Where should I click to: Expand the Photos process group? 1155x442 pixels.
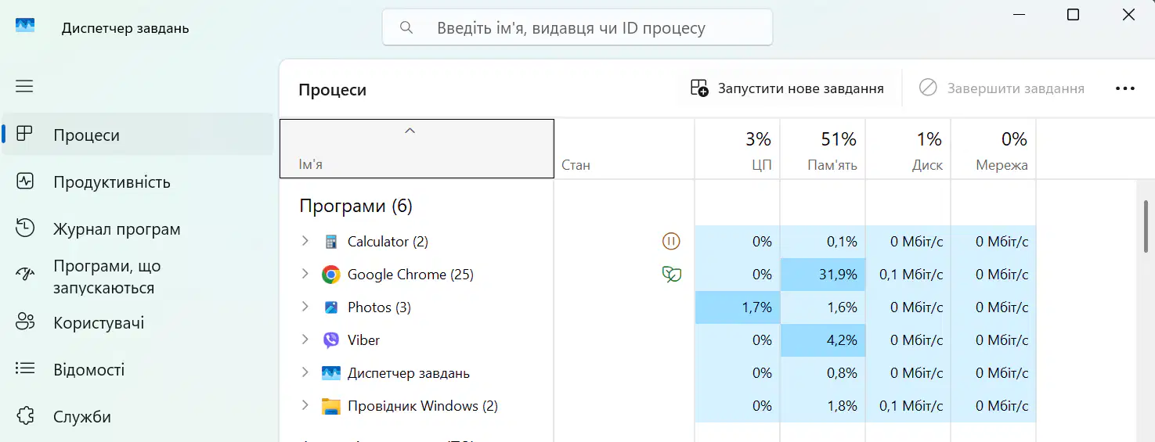click(x=305, y=307)
